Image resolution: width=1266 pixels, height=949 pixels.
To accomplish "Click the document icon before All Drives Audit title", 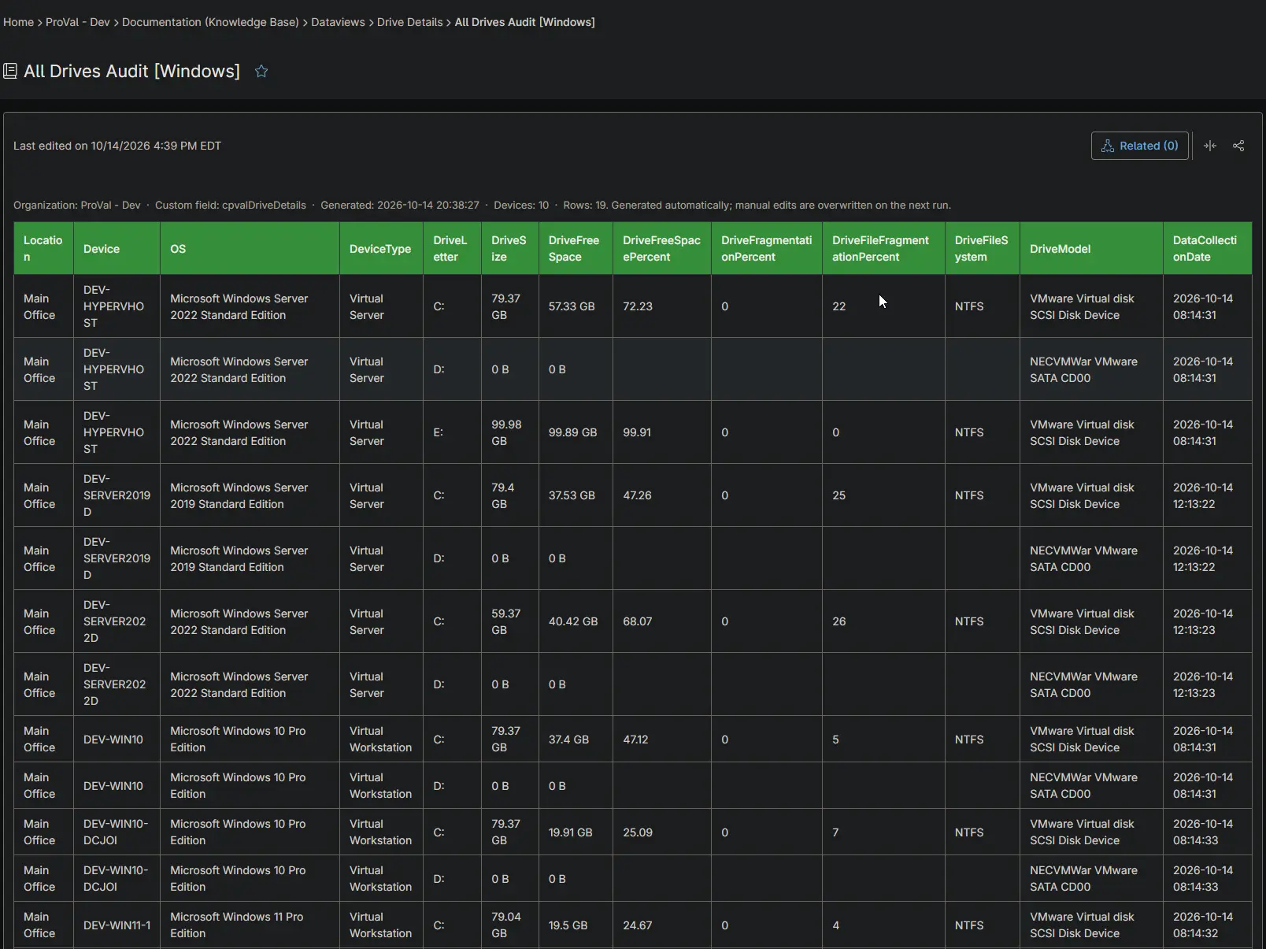I will (10, 72).
